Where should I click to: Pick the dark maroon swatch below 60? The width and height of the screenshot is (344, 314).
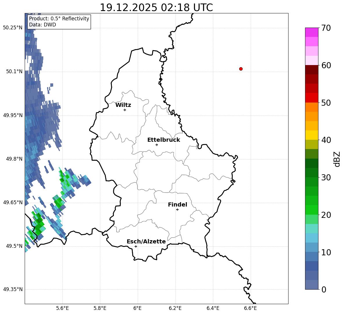tap(311, 70)
